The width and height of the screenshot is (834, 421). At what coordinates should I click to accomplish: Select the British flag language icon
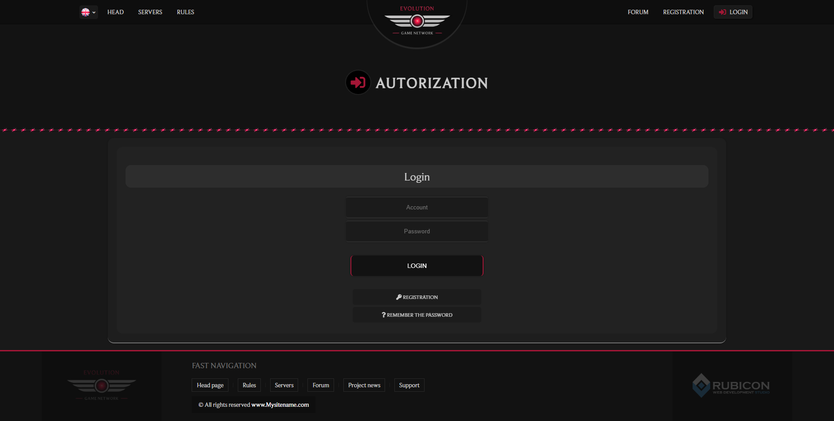86,12
